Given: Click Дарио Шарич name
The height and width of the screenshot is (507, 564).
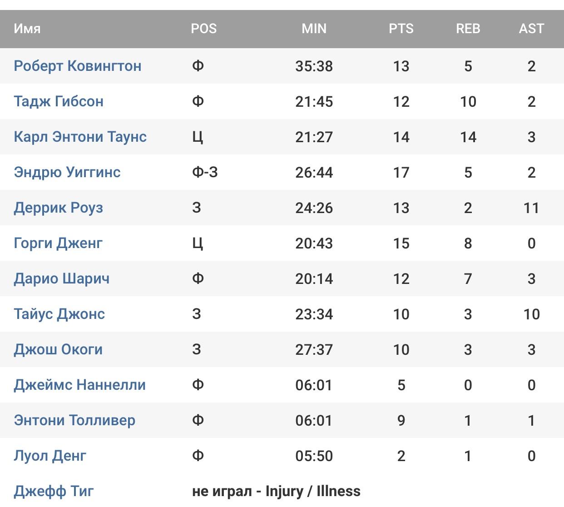Looking at the screenshot, I should tap(62, 278).
